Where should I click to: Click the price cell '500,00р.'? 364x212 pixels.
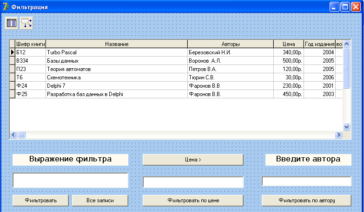point(289,61)
